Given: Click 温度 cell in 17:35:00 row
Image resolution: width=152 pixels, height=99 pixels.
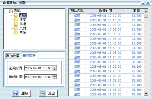Looking at the screenshot, I should click(77, 81).
